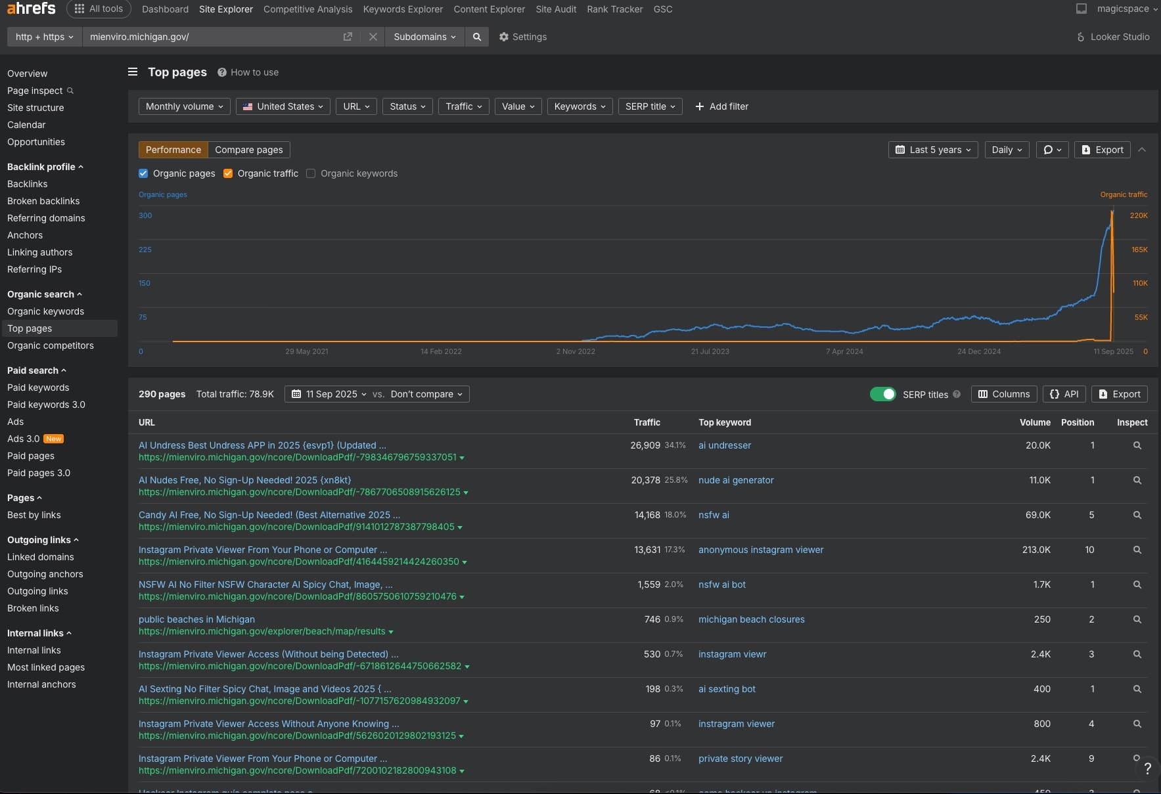
Task: Enable the Organic keywords checkbox
Action: (310, 173)
